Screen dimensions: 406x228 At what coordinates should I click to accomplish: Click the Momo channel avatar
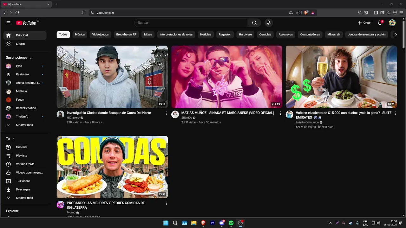tap(61, 205)
